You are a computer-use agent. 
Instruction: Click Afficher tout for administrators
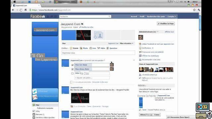coord(169,32)
